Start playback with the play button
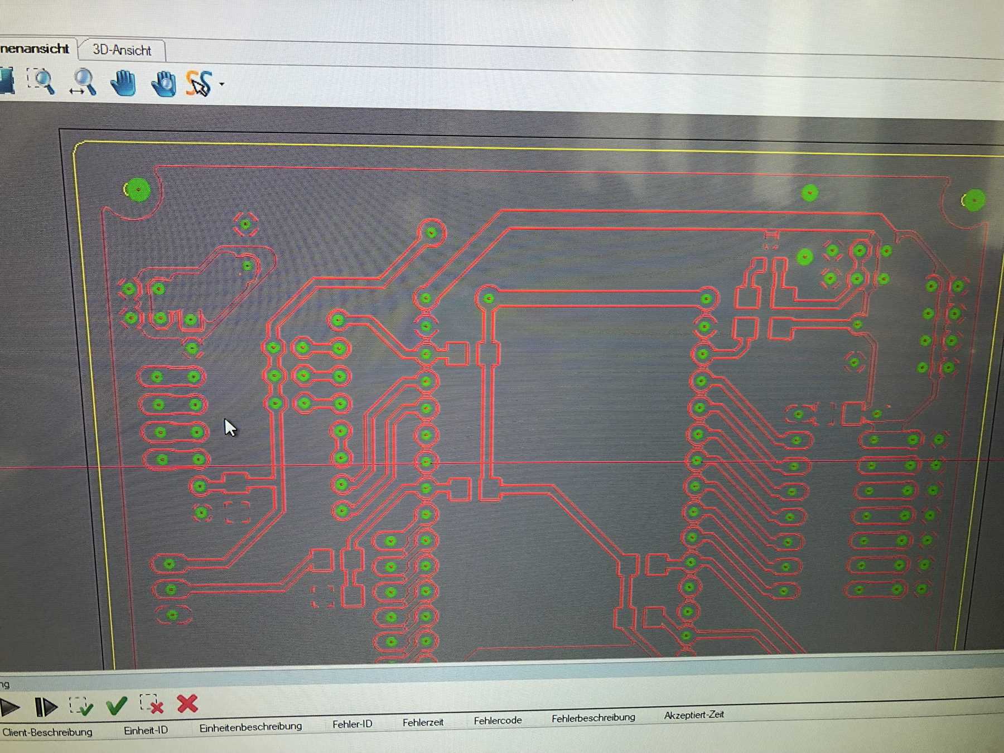The height and width of the screenshot is (753, 1004). (9, 707)
